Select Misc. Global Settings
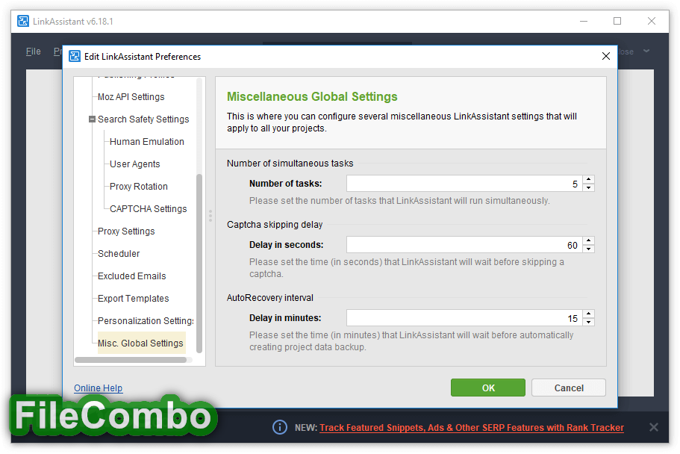680x454 pixels. pyautogui.click(x=141, y=343)
